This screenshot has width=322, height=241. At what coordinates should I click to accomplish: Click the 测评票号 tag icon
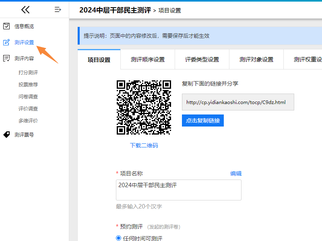tap(6, 135)
